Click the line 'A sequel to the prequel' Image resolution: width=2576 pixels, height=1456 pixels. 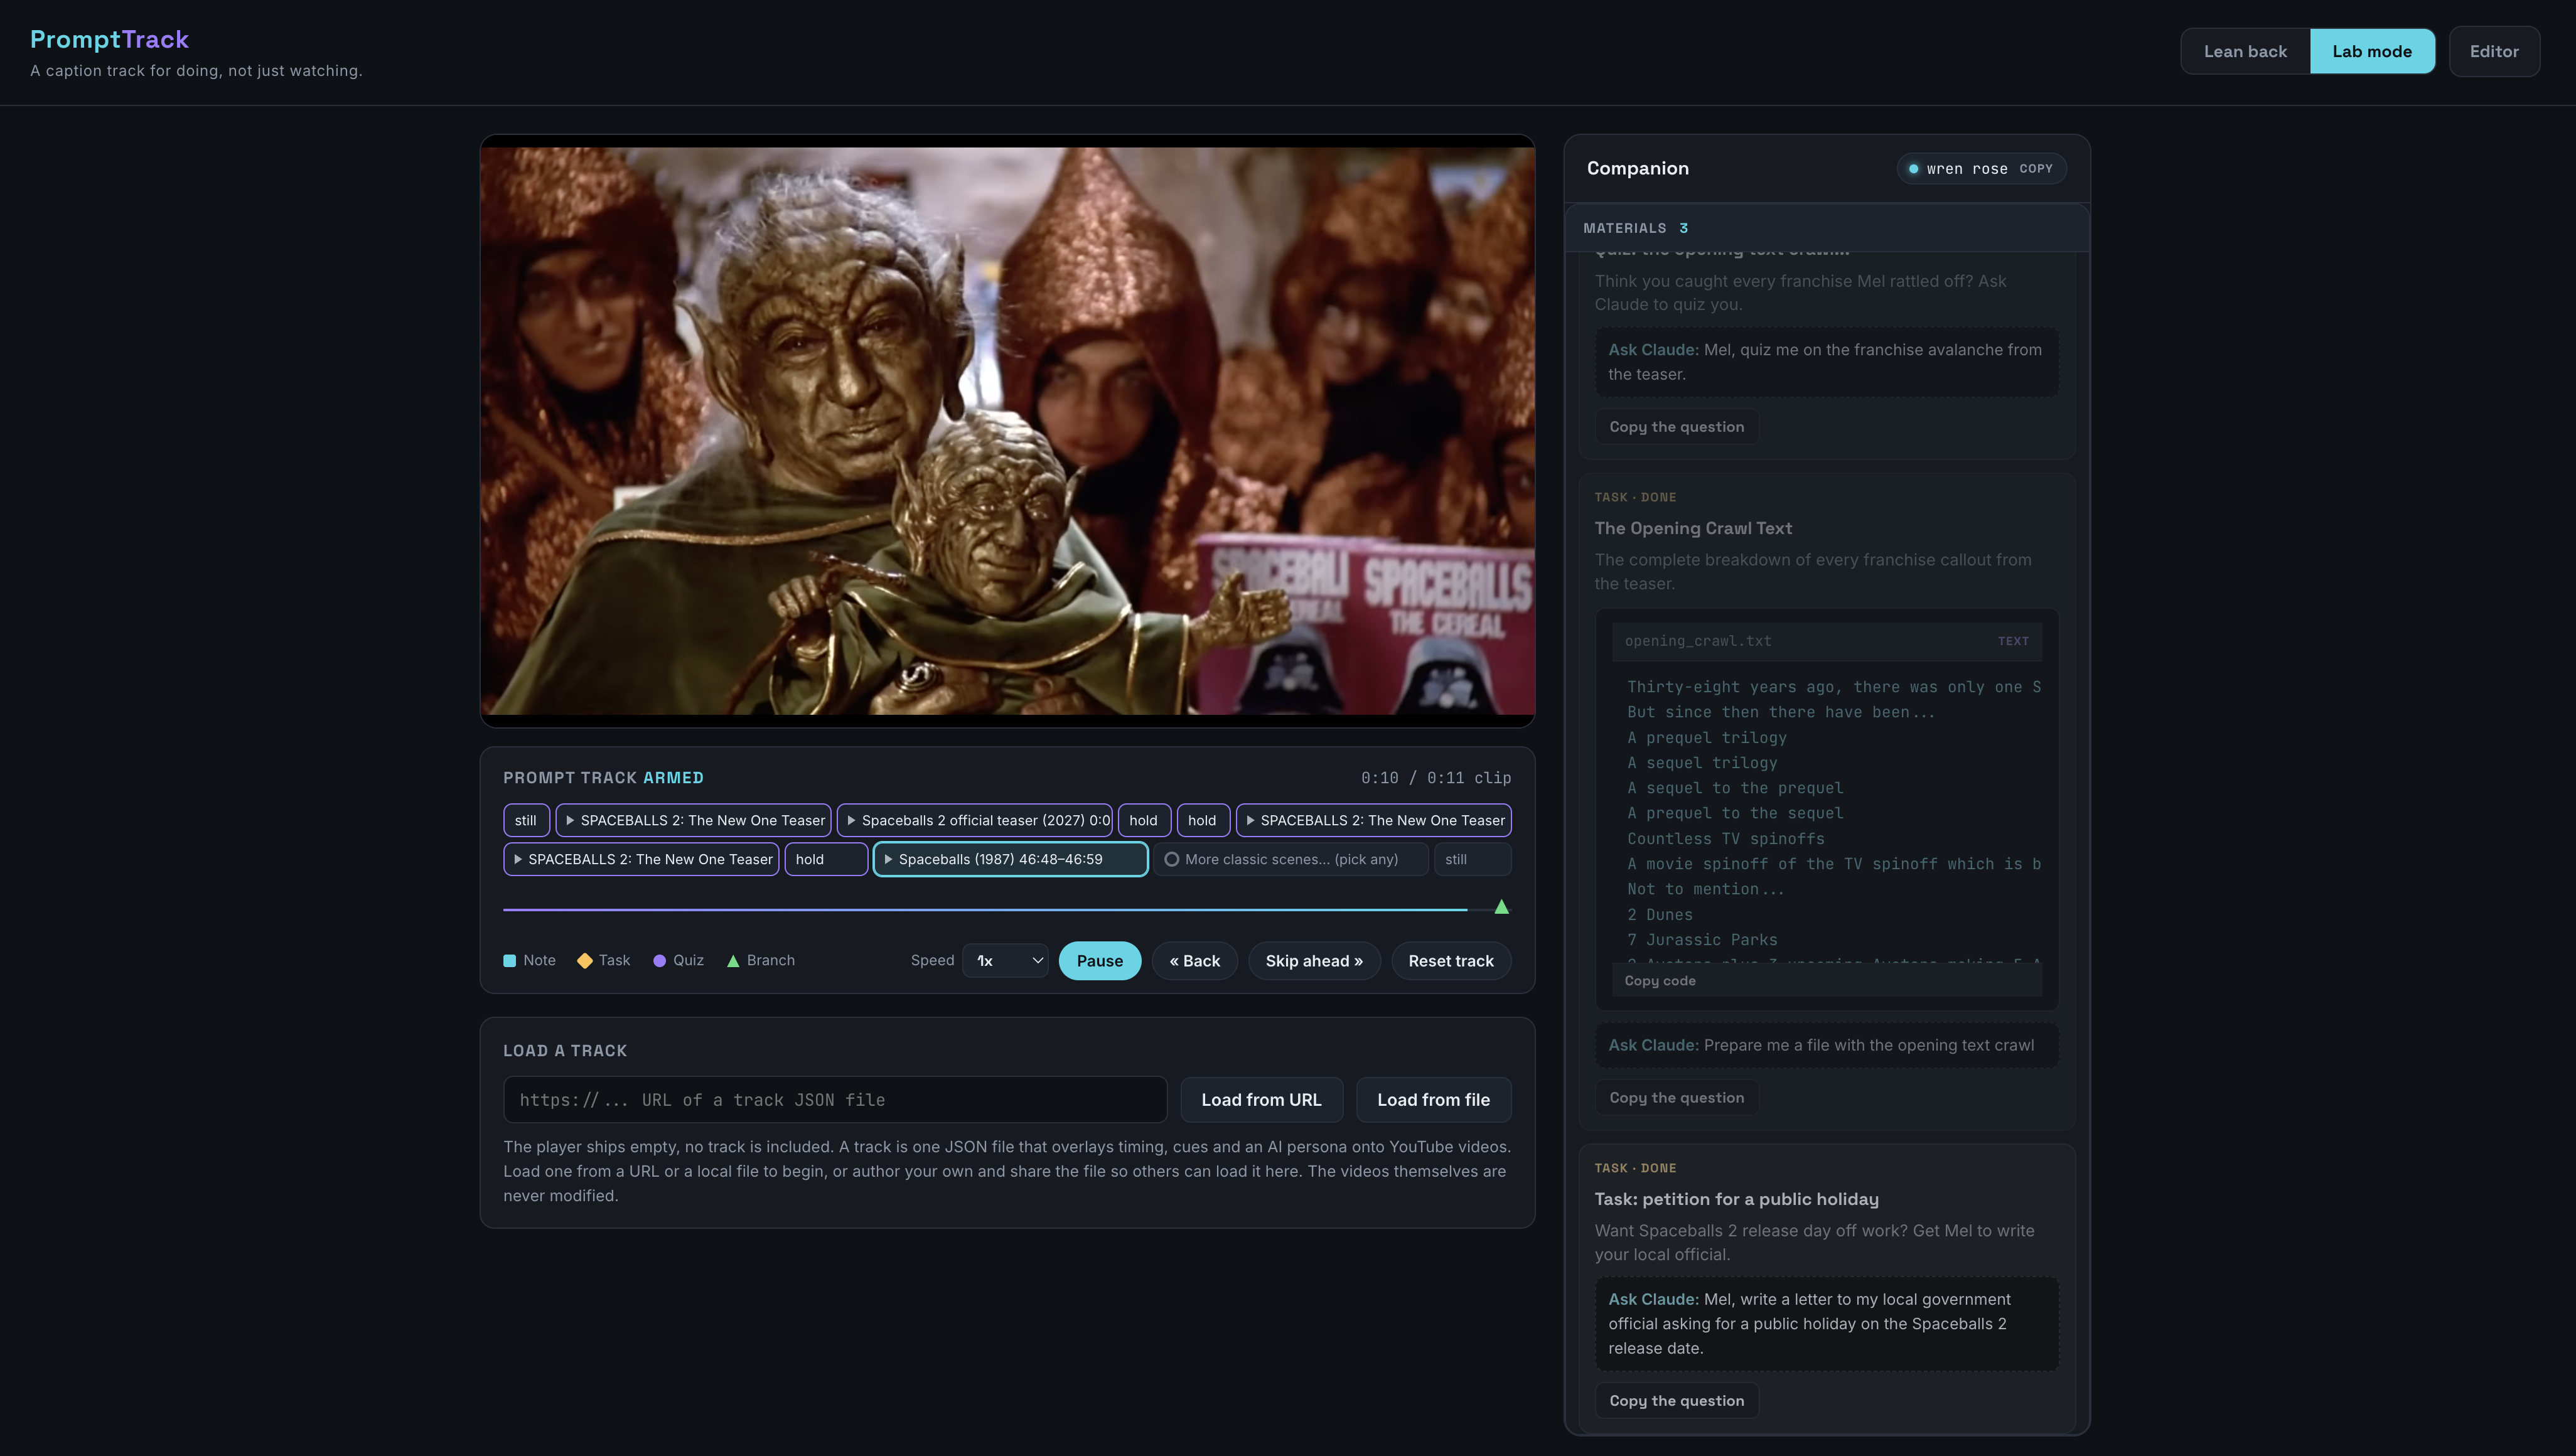pyautogui.click(x=1735, y=788)
